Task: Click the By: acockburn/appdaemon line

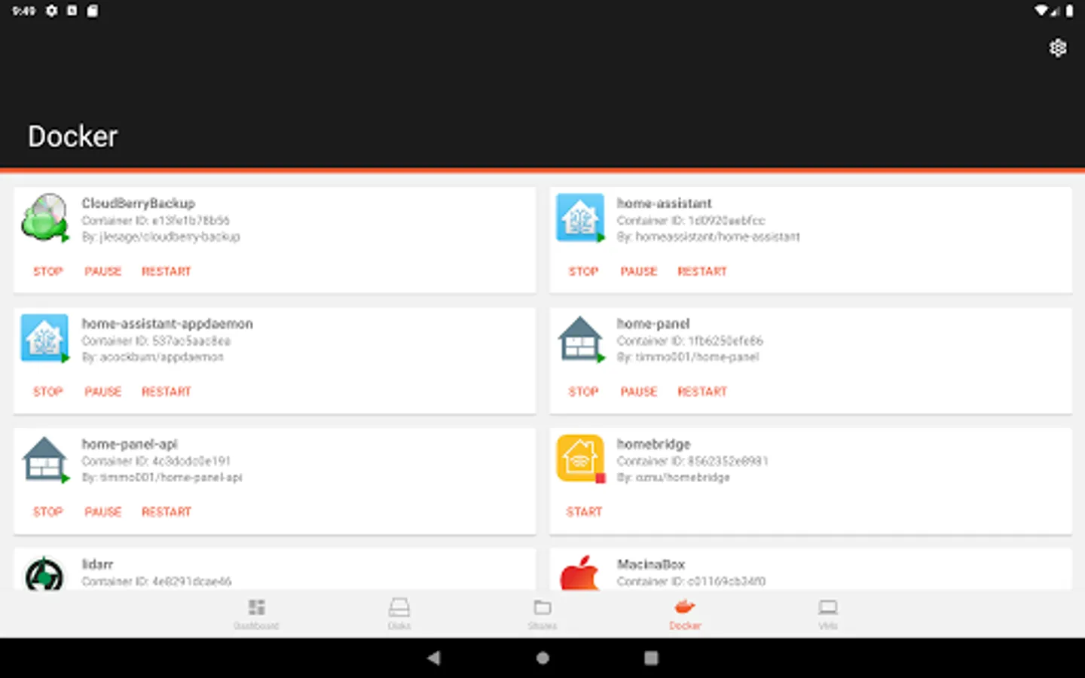Action: tap(153, 357)
